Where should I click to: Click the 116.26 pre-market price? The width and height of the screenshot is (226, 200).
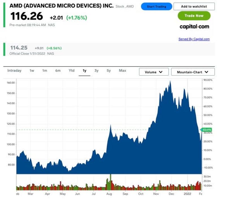coord(27,16)
